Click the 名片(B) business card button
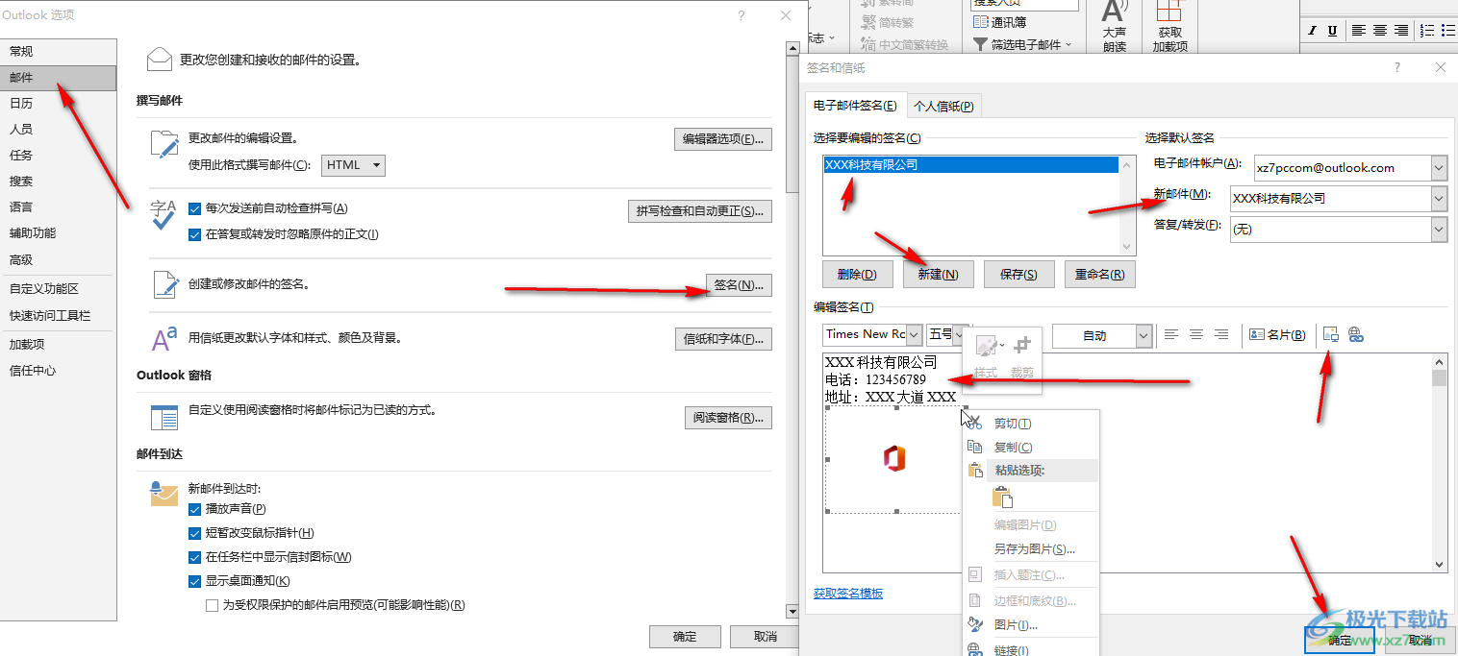 (x=1277, y=334)
